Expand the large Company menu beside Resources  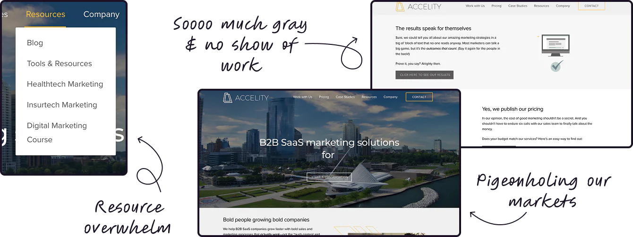coord(101,14)
